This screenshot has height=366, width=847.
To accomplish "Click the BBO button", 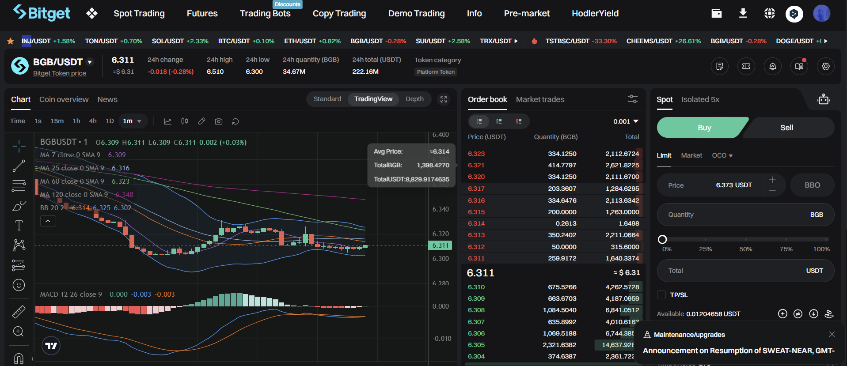I will click(x=812, y=185).
